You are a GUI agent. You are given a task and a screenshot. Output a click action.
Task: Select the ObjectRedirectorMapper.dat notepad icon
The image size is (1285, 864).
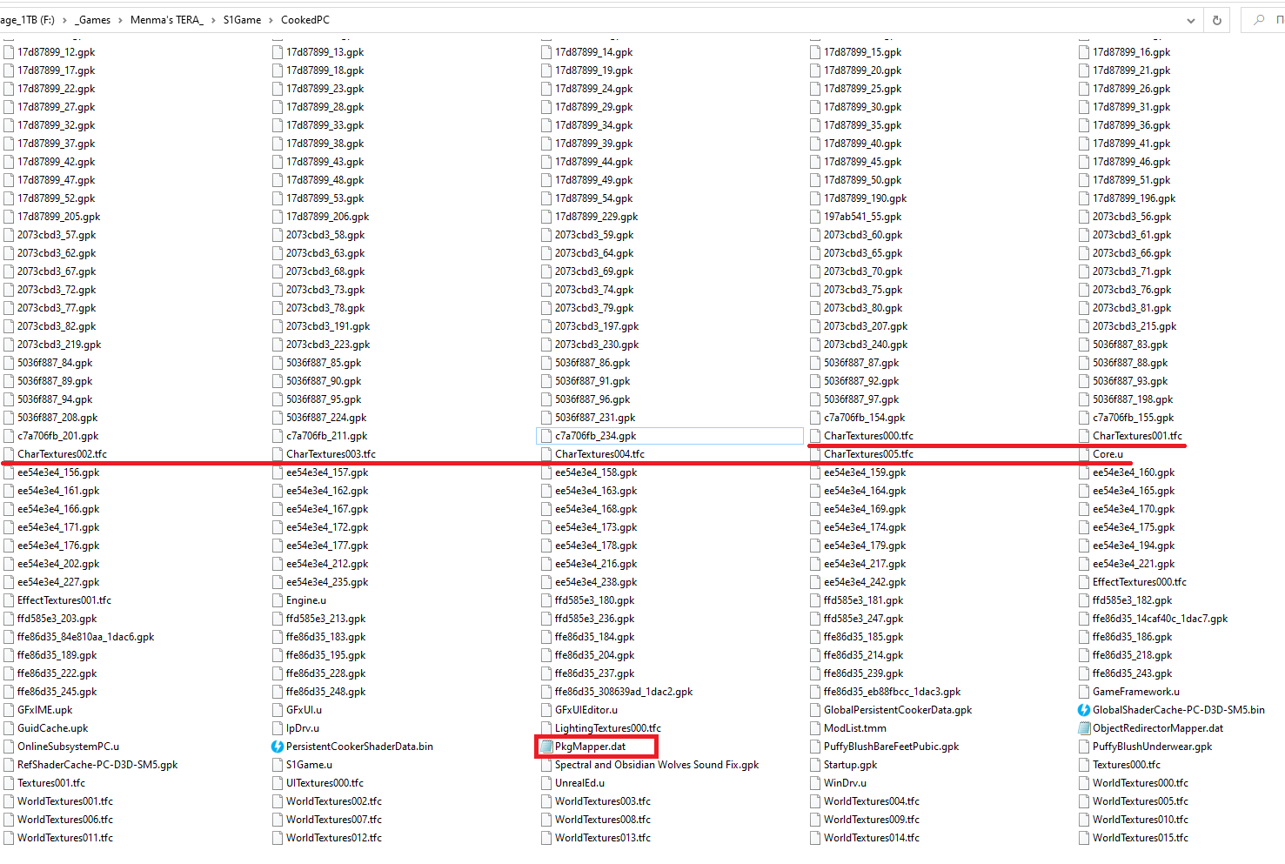[x=1084, y=728]
